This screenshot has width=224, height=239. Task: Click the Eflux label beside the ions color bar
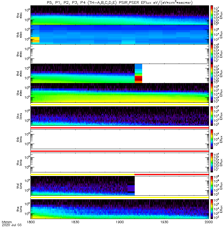click(221, 209)
